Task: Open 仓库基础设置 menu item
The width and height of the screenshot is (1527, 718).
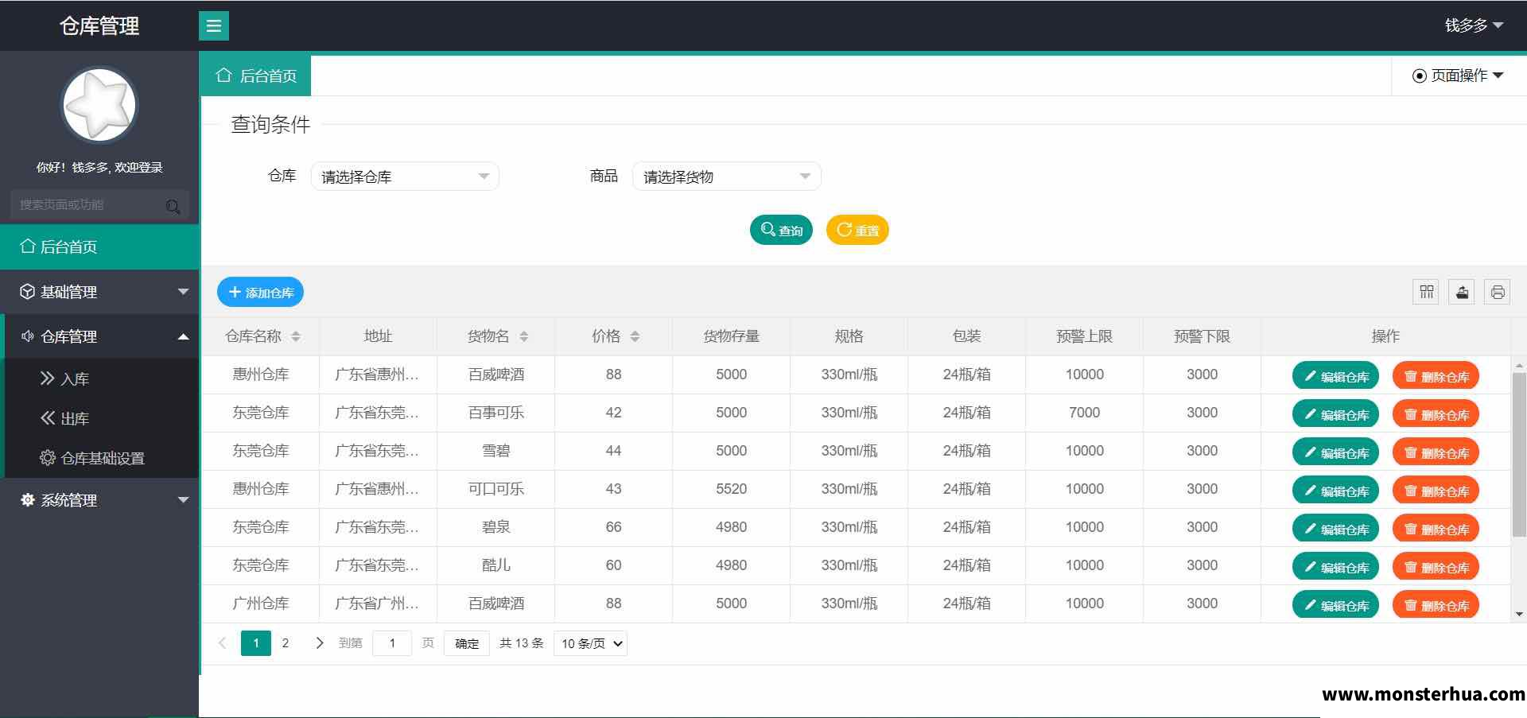Action: 102,458
